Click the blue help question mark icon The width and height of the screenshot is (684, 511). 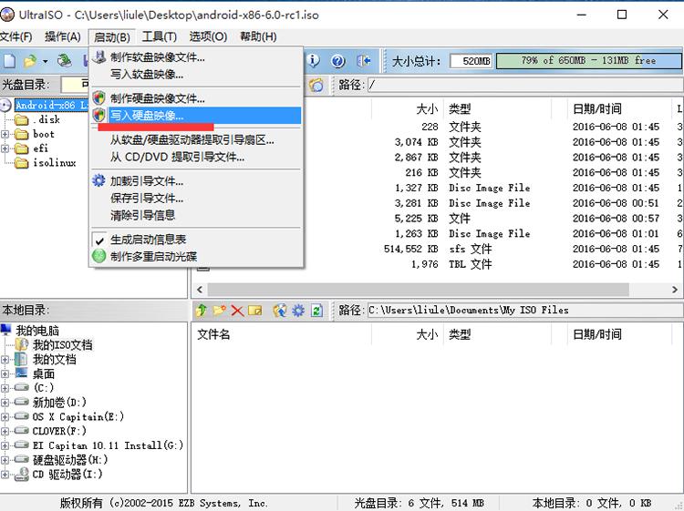337,61
